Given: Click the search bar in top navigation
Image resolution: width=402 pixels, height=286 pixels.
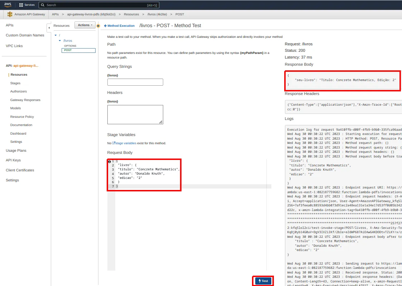Looking at the screenshot, I should pyautogui.click(x=99, y=5).
